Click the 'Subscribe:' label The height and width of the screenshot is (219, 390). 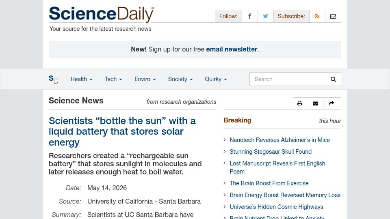tap(291, 16)
